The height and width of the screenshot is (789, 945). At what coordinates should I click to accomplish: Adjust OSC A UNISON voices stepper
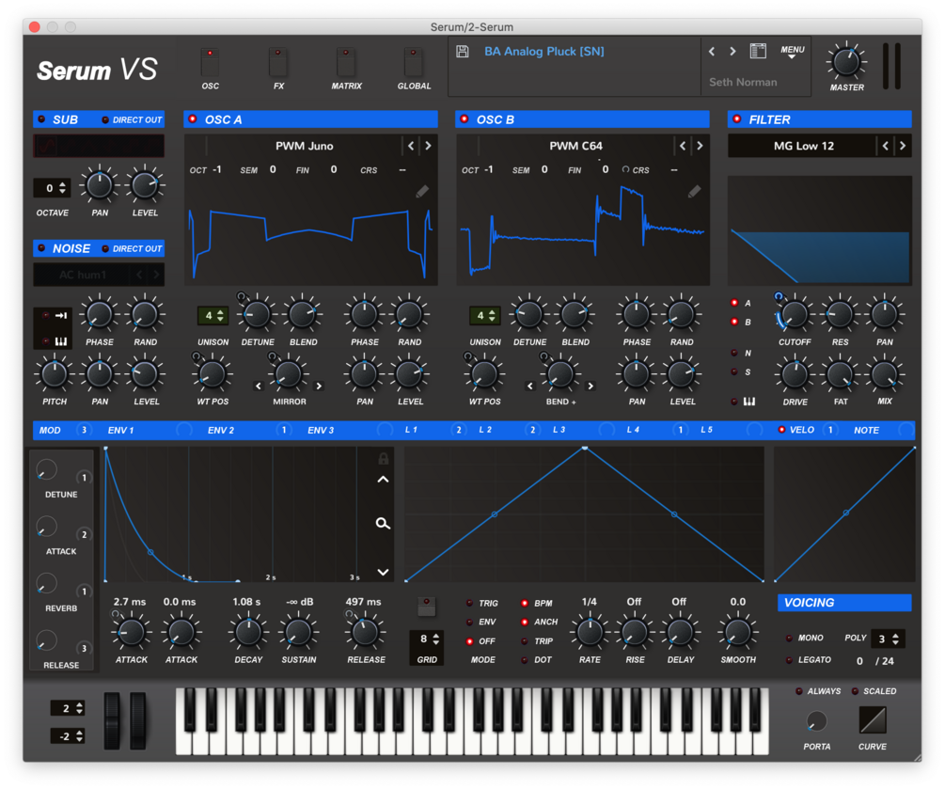tap(213, 315)
